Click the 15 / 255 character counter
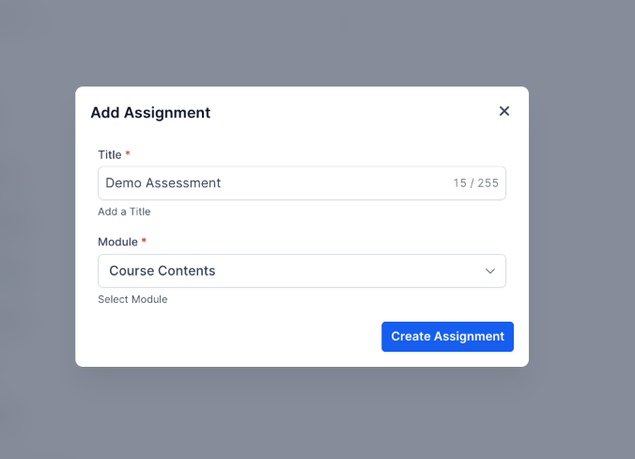 coord(475,183)
